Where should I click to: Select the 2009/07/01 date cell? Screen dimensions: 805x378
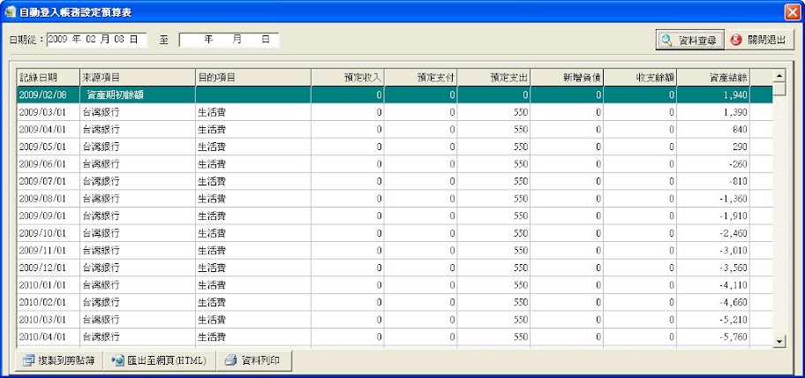49,181
